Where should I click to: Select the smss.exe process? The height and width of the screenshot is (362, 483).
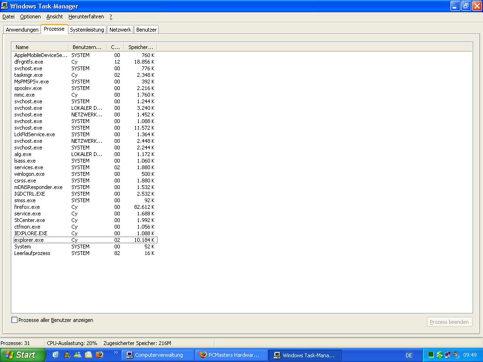click(x=85, y=200)
